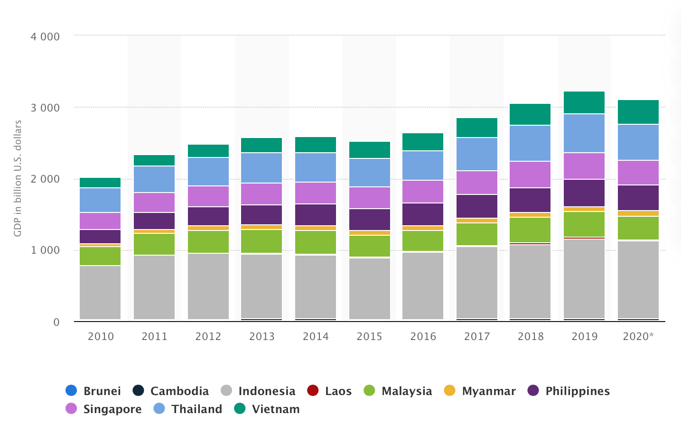Click the Malaysia legend label
Screen dimensions: 681x433
tap(407, 392)
